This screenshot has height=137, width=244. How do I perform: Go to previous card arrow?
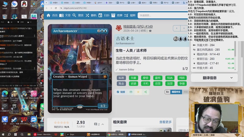pos(177,28)
